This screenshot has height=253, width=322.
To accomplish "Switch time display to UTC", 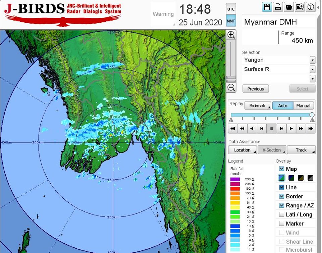I will coord(231,9).
